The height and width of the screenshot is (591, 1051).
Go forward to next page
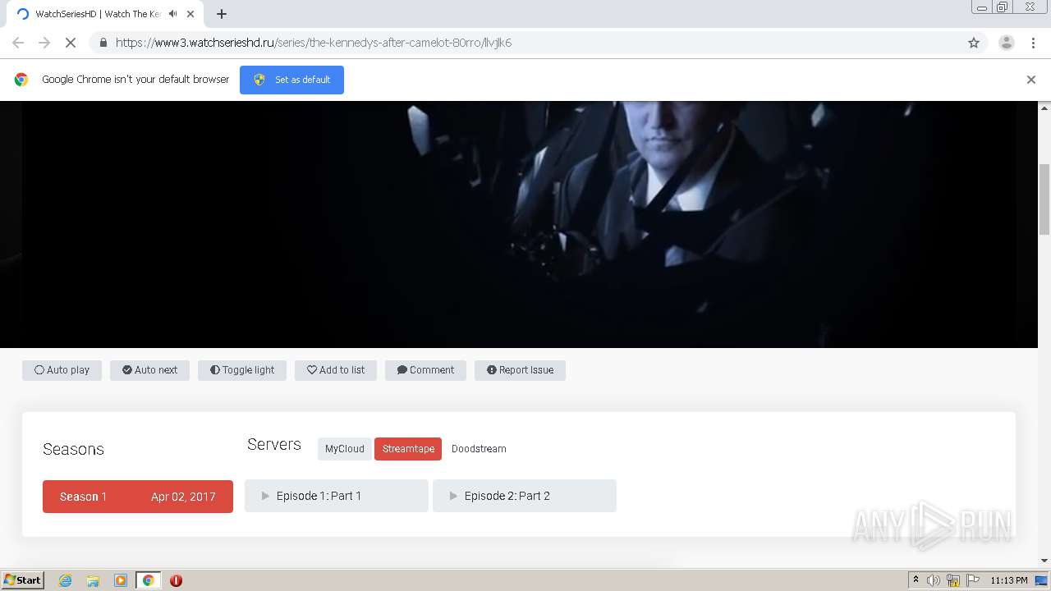click(x=44, y=43)
